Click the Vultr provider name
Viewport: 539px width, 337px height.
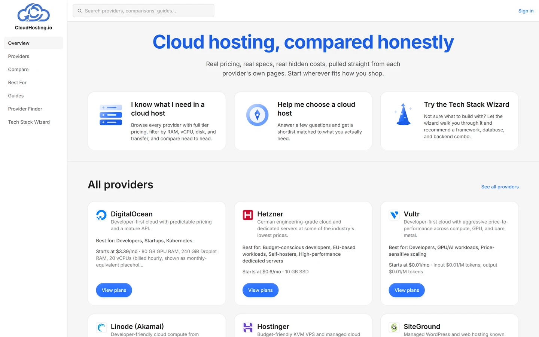[411, 214]
